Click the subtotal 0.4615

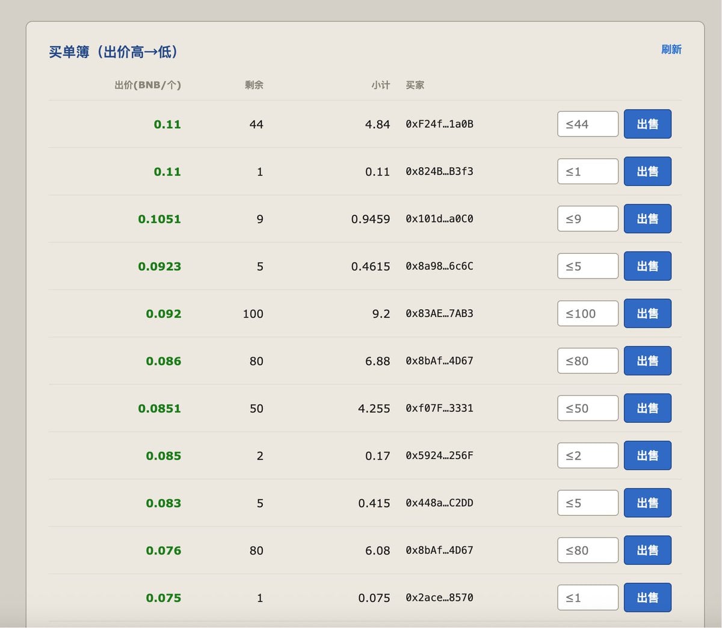tap(371, 266)
